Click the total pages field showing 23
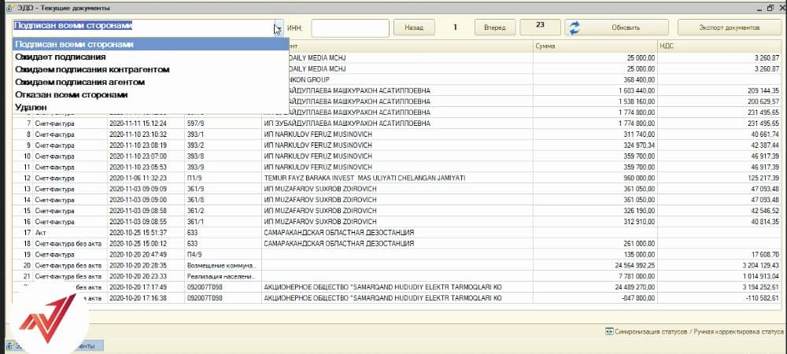Screen dimensions: 787x354 (540, 26)
